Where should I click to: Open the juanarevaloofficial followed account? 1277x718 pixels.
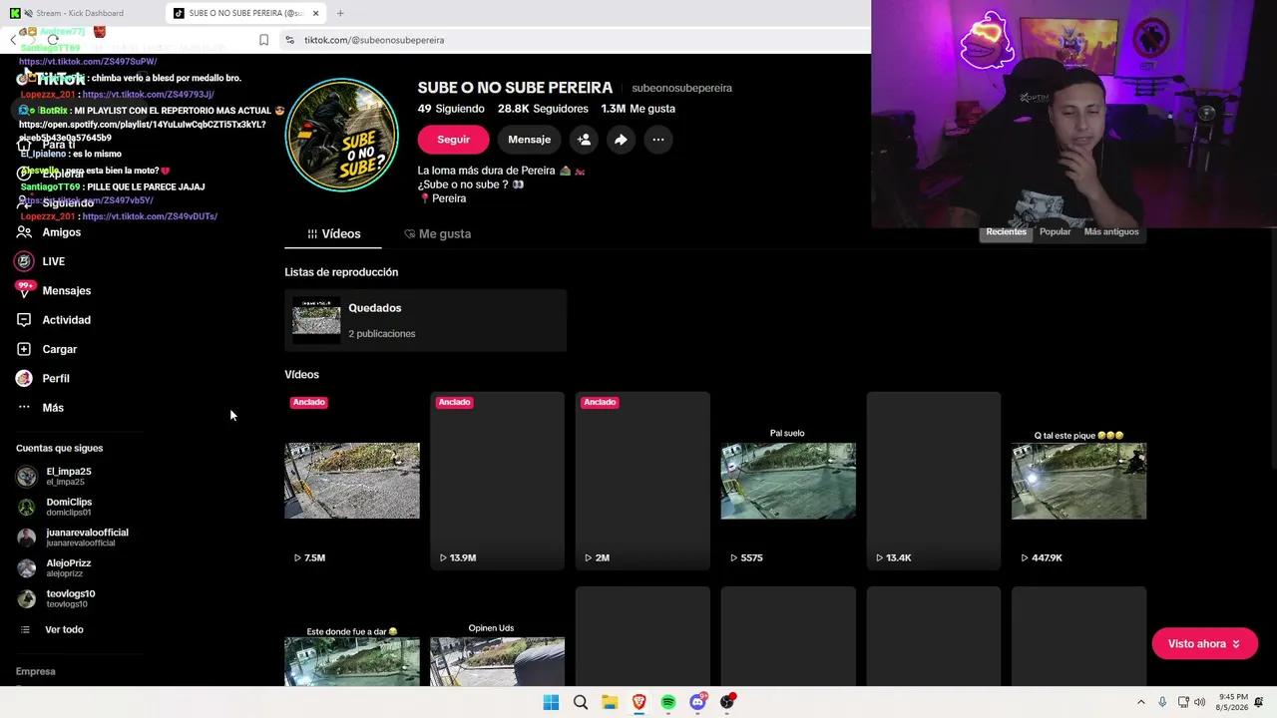tap(78, 538)
